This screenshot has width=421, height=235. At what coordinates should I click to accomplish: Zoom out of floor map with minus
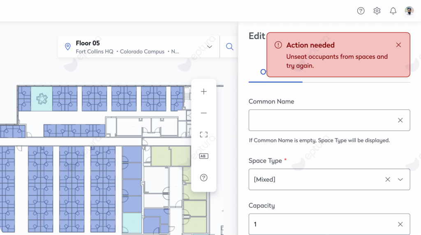tap(204, 113)
